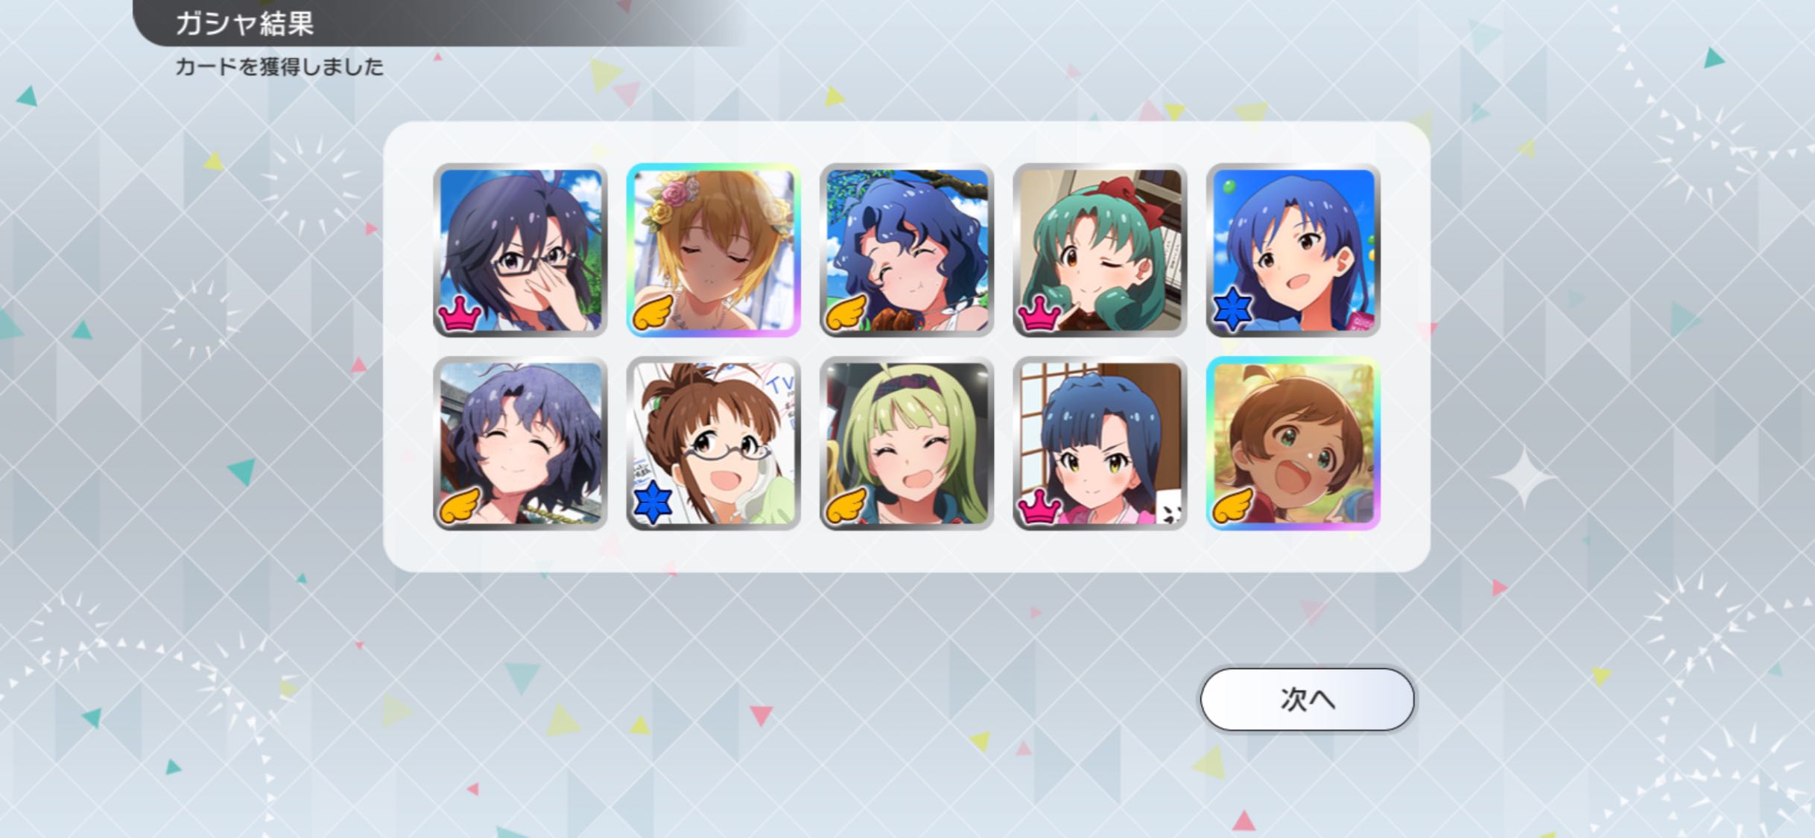
Task: Click pink crown icon on pink kimono card
Action: [1039, 507]
